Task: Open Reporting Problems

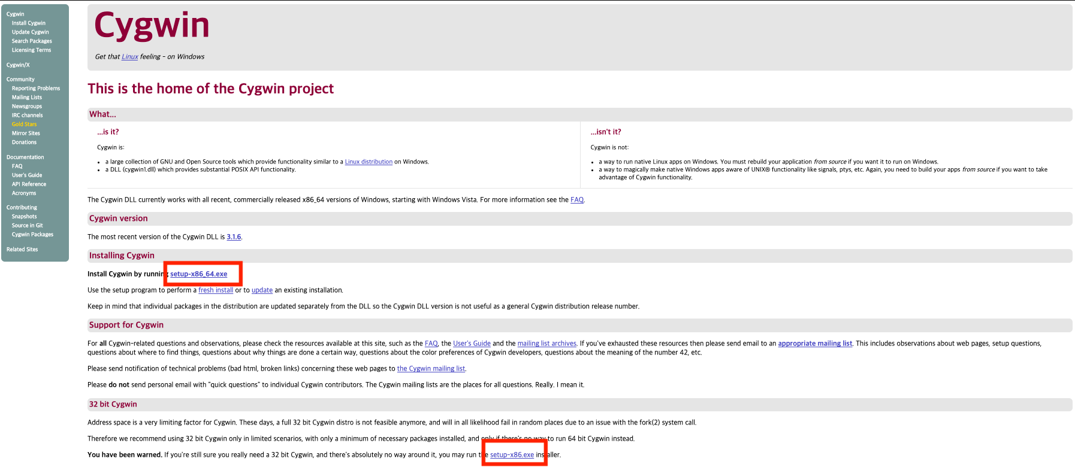Action: [36, 88]
